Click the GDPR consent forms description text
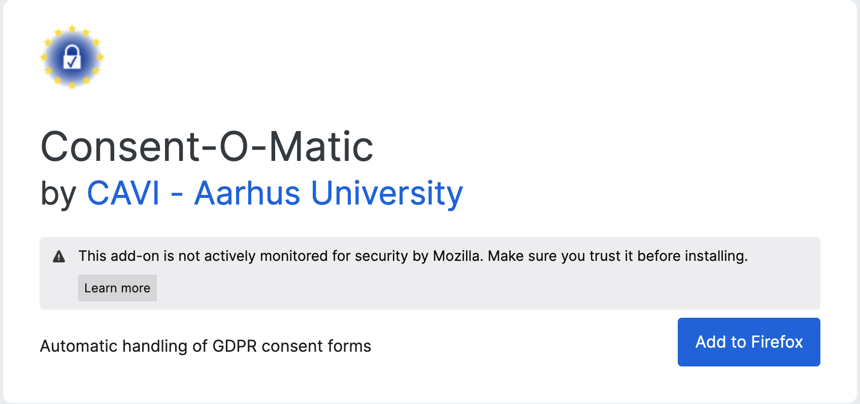 pos(206,346)
